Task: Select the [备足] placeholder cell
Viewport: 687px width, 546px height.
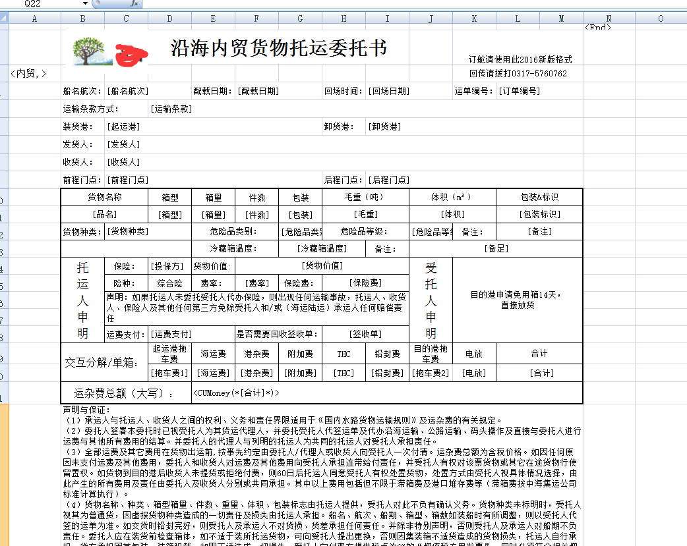Action: (496, 249)
